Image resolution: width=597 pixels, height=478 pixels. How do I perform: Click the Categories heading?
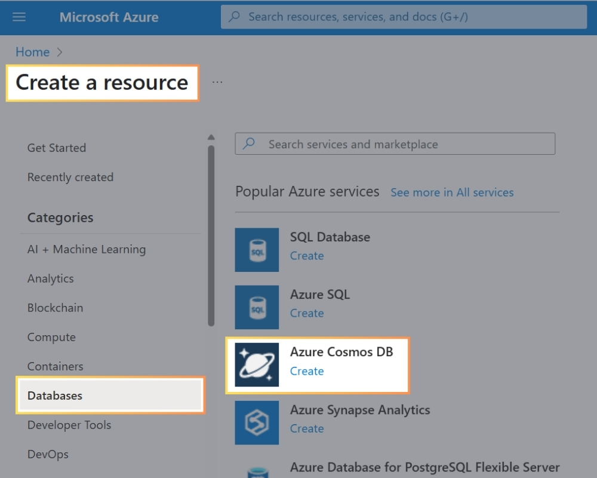(x=60, y=217)
